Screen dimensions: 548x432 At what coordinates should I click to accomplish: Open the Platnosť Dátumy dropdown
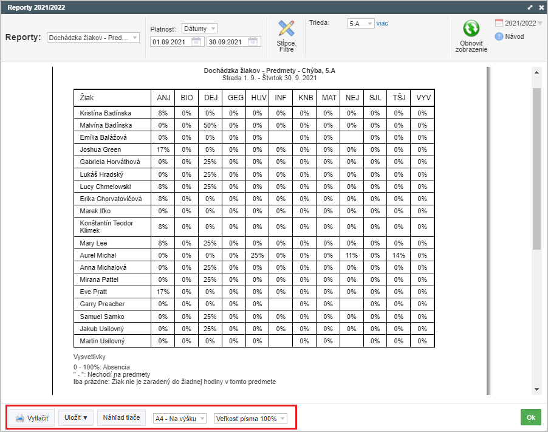[199, 29]
